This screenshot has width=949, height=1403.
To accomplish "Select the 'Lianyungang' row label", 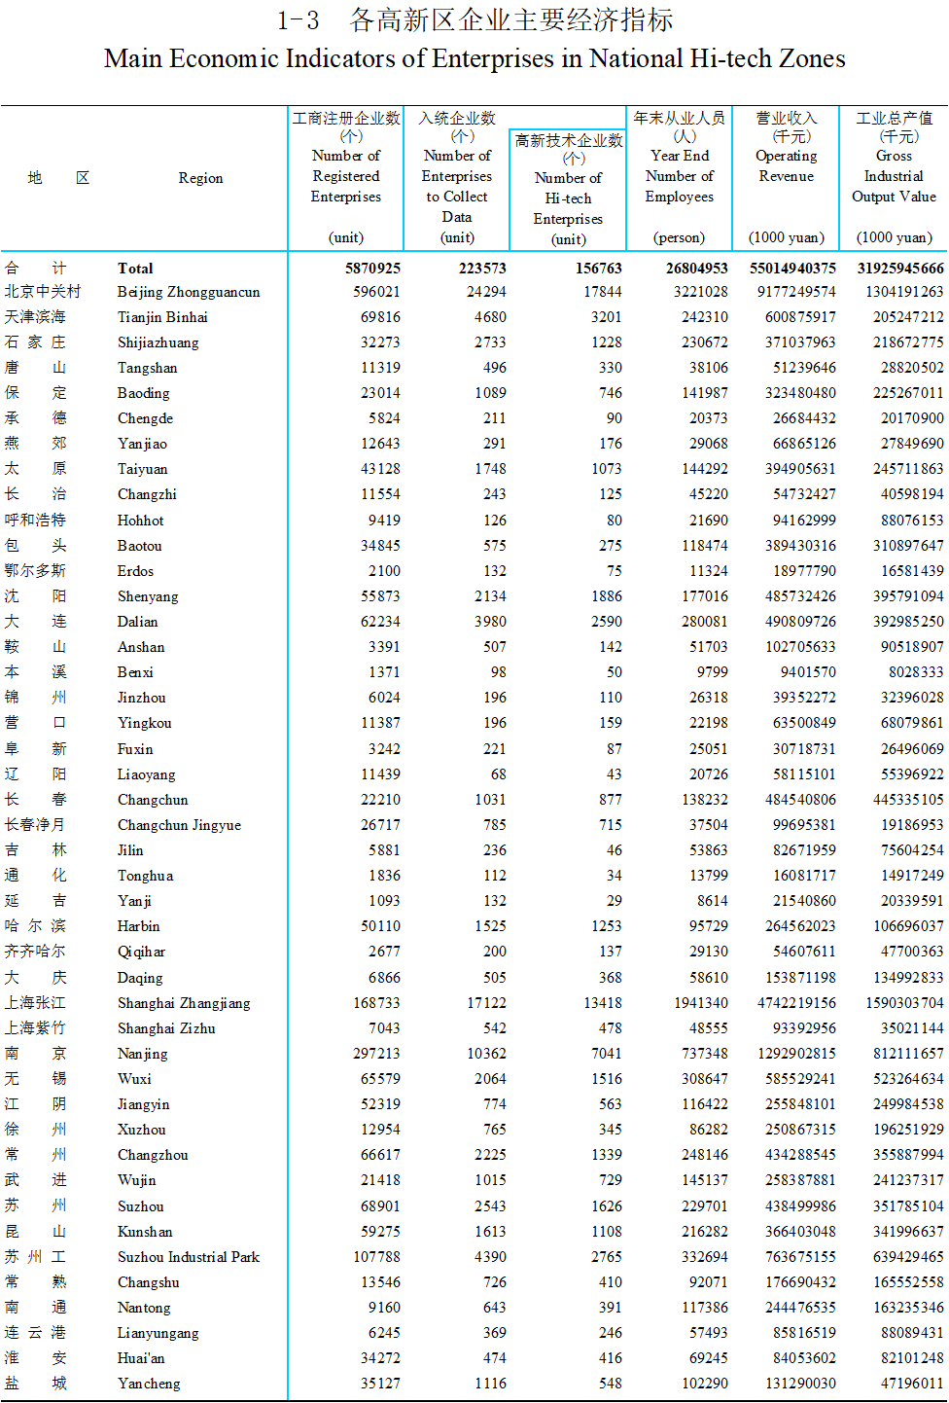I will [158, 1333].
